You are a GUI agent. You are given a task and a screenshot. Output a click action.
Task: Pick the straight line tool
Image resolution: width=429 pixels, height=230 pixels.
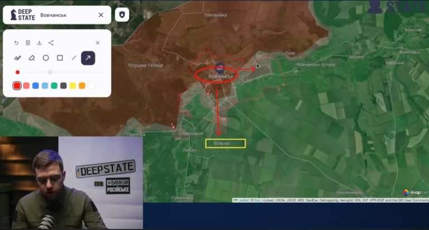tap(74, 57)
